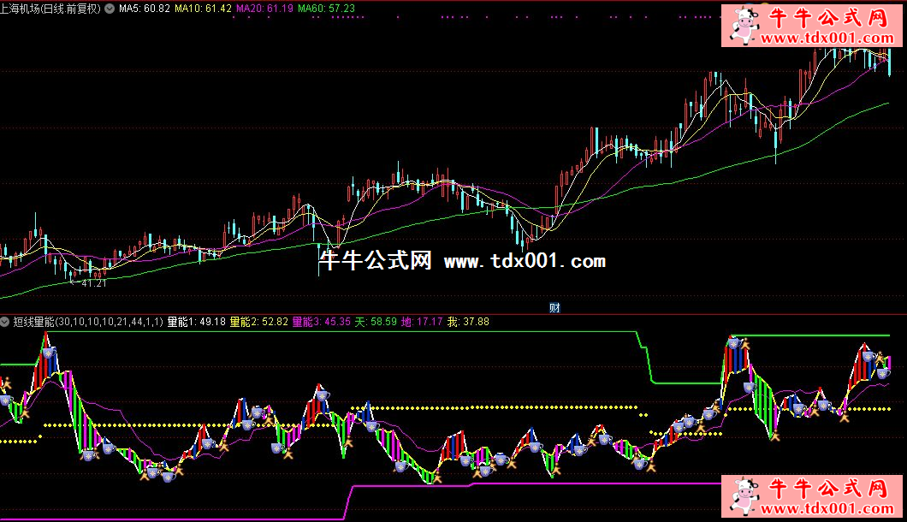Screen dimensions: 907x522
Task: Select the white MA5 label
Action: point(144,8)
